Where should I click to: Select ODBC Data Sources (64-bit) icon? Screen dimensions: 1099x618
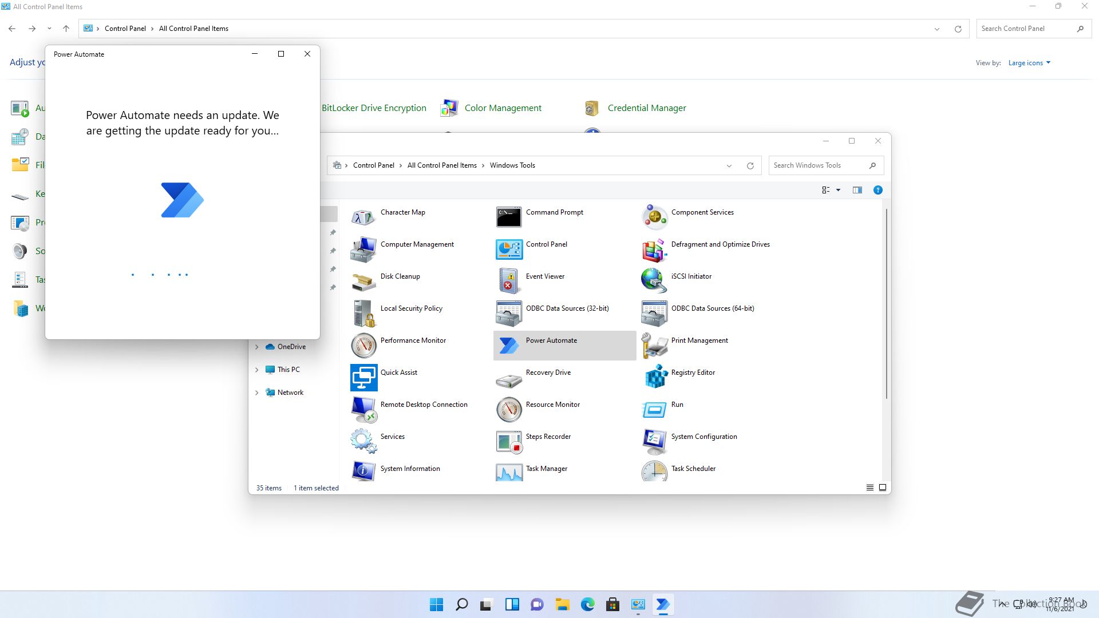coord(654,313)
